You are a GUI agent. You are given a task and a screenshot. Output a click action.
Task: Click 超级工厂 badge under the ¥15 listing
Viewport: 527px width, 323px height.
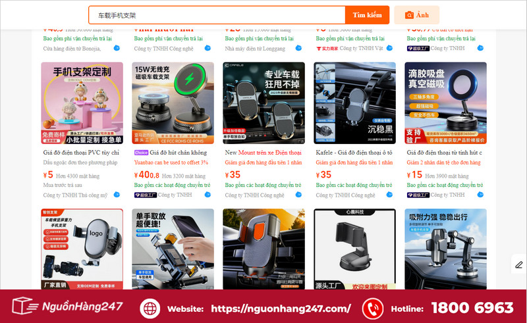[418, 195]
